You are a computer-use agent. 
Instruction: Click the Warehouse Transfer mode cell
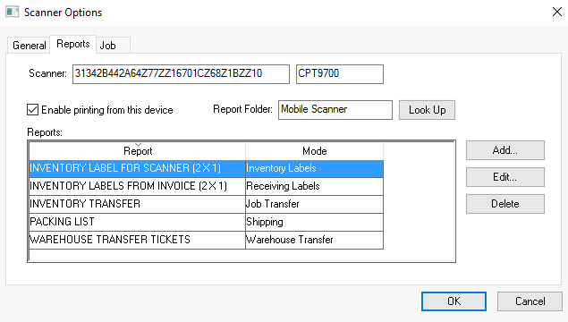tap(315, 240)
